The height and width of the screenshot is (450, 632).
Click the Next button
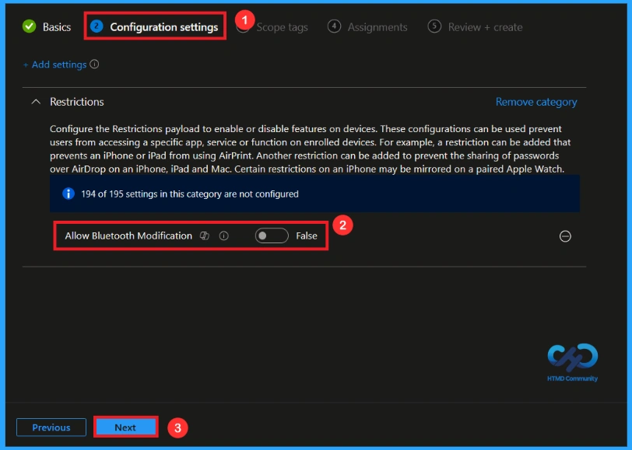(x=125, y=427)
